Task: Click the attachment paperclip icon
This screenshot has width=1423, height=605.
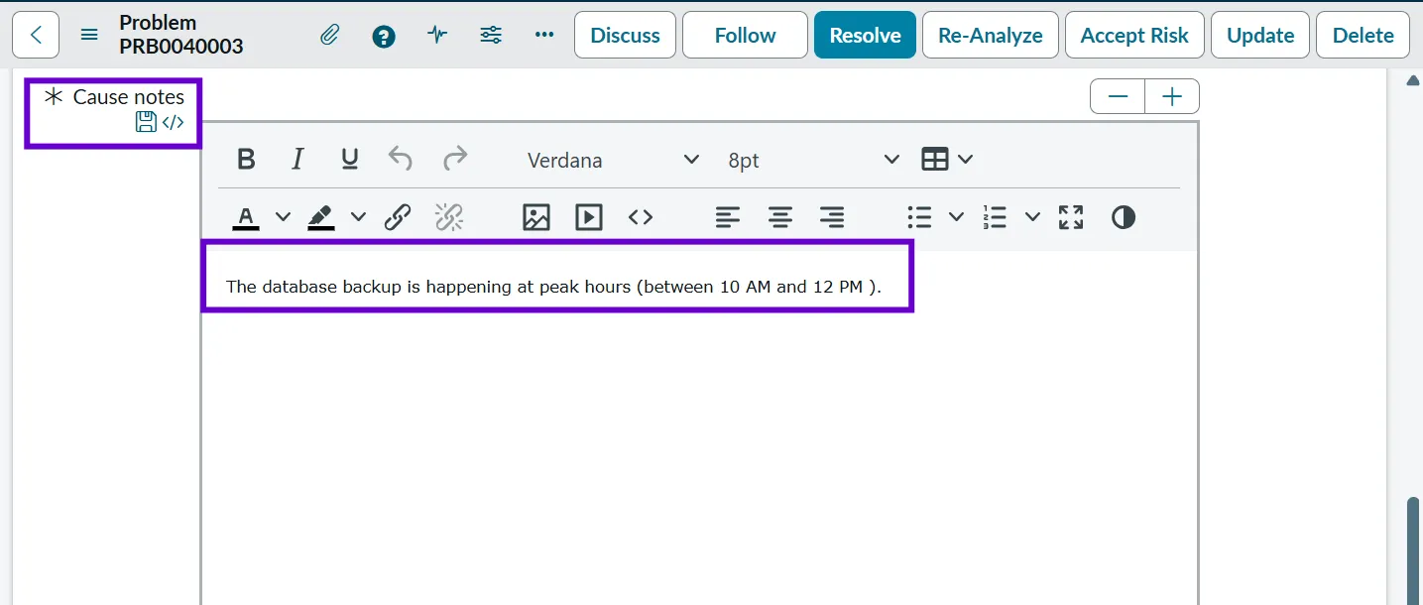Action: (330, 36)
